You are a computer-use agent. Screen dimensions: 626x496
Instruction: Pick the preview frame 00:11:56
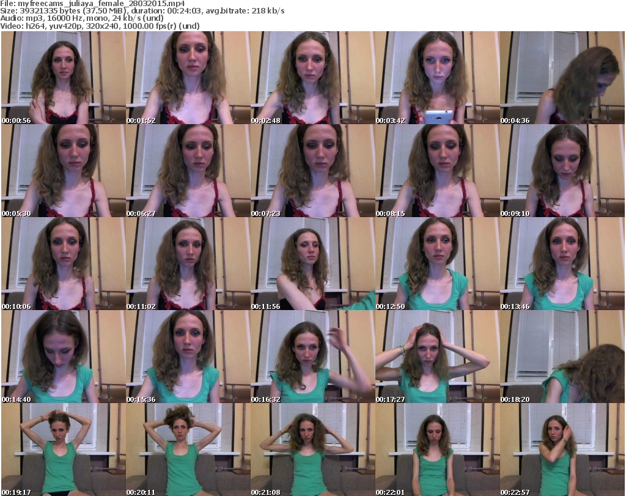click(x=312, y=264)
